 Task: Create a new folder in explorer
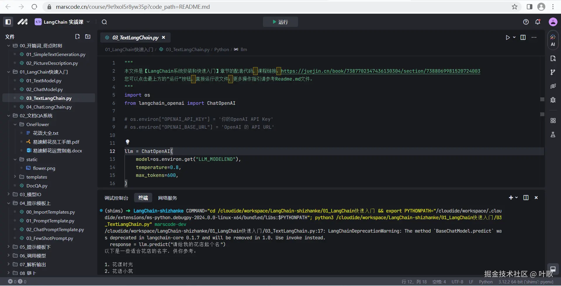point(88,36)
